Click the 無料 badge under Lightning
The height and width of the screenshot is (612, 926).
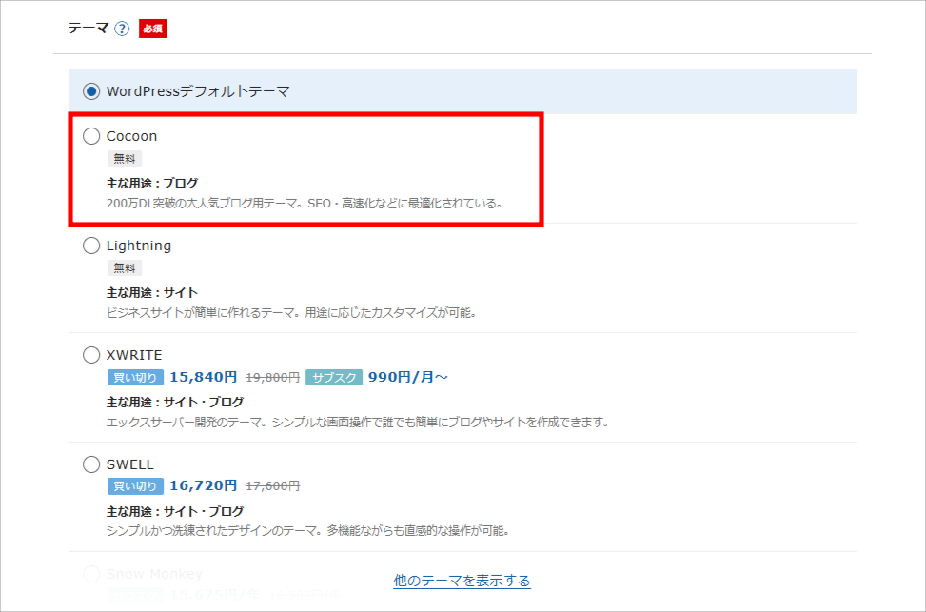[x=125, y=267]
